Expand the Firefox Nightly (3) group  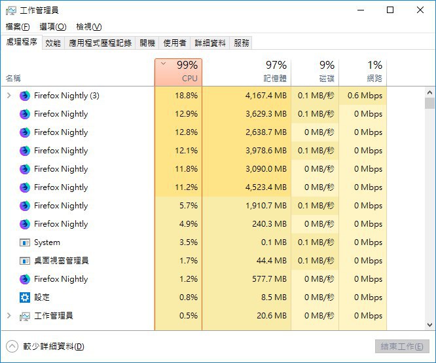[x=9, y=96]
